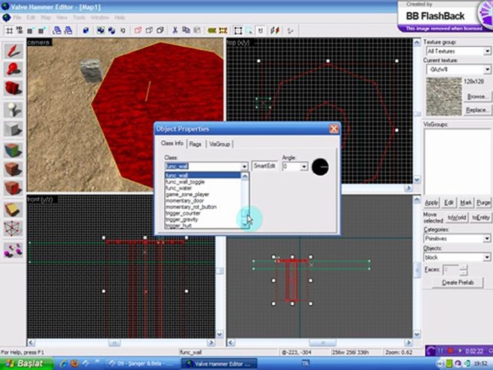493x370 pixels.
Task: Open the Tools menu
Action: pos(79,17)
